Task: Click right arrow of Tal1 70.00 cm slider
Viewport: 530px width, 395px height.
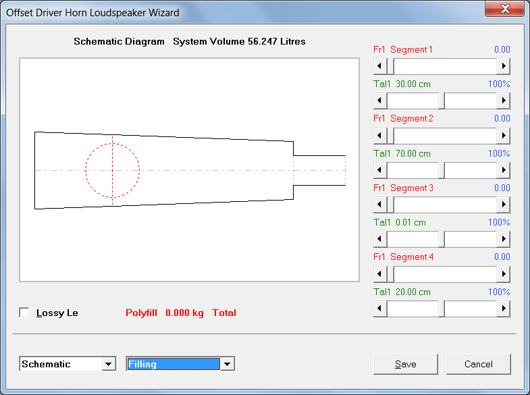Action: click(503, 169)
